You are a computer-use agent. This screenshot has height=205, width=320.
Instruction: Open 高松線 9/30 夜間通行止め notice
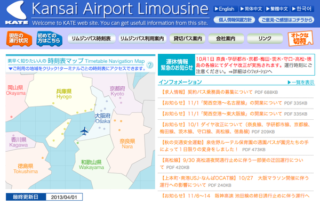click(231, 163)
